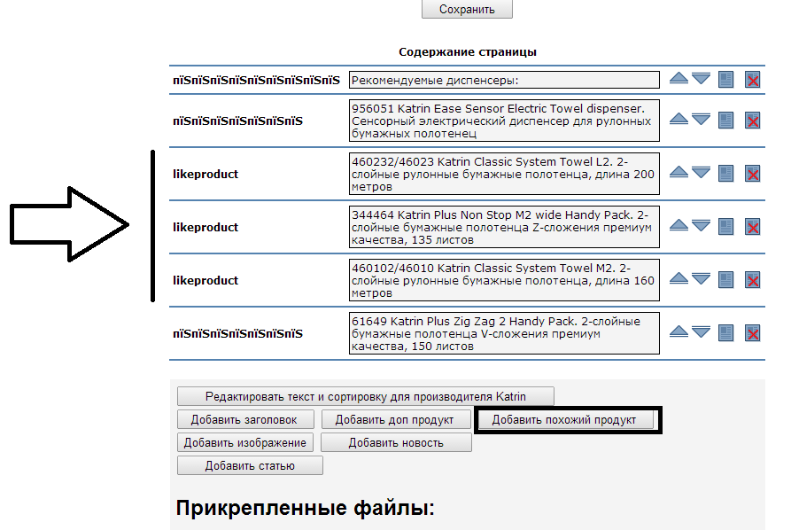Screen dimensions: 791x530
Task: Click the 'Содержание страницы' heading
Action: (x=468, y=52)
